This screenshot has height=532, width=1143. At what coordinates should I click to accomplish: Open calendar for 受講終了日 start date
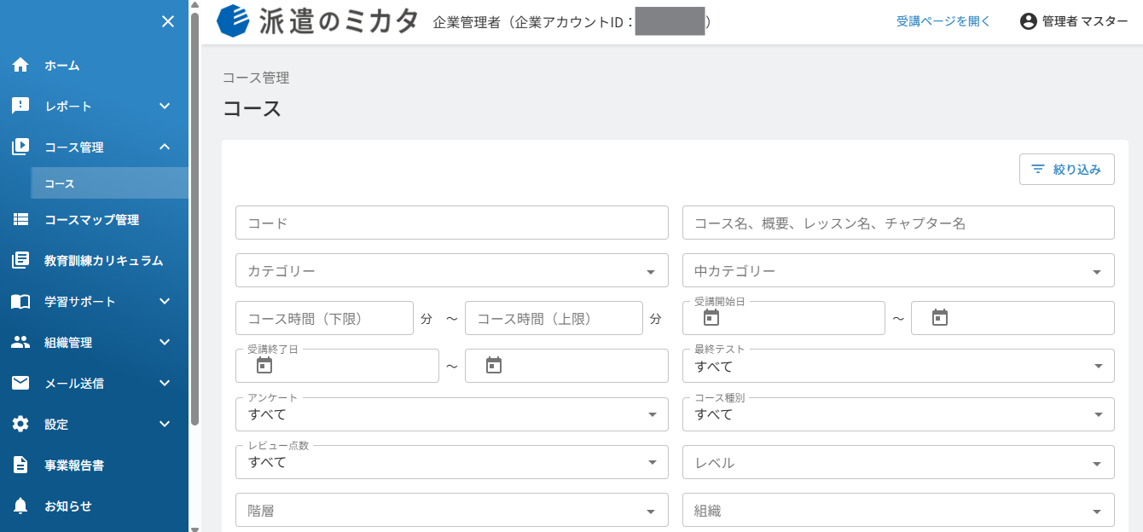[x=264, y=366]
